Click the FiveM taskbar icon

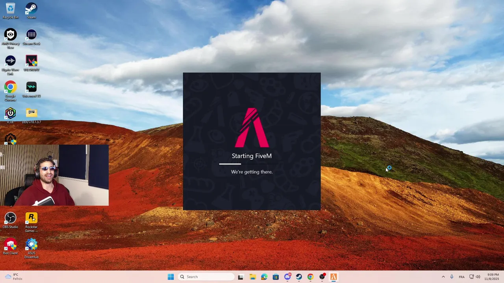click(x=334, y=277)
